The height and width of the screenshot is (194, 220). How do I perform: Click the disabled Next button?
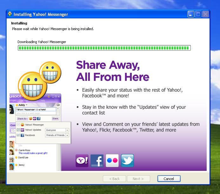point(138,179)
